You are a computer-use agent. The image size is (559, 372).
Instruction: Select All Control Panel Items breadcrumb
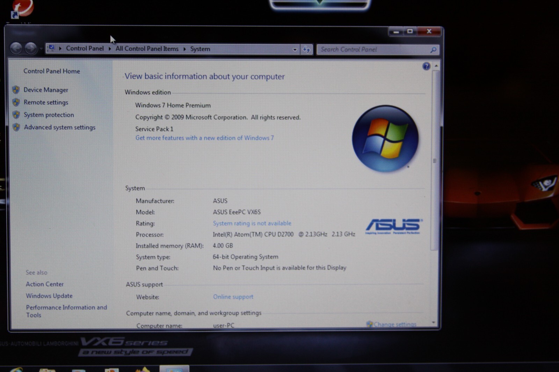point(147,49)
